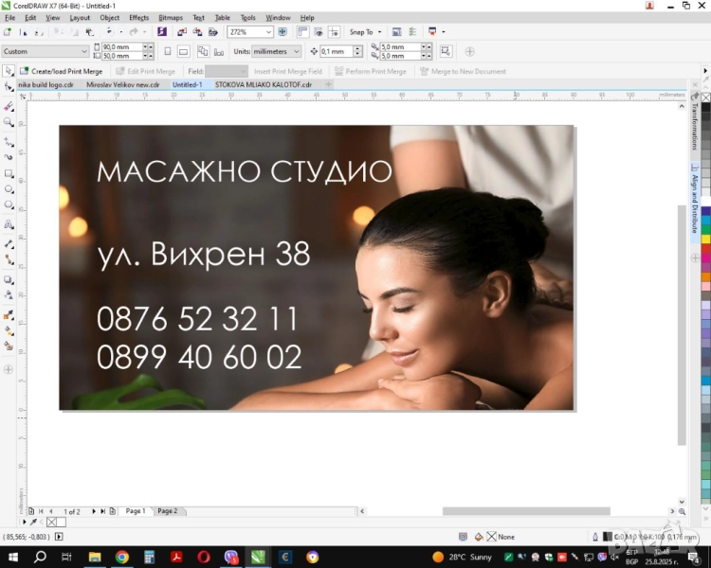Select the Text tool

click(9, 224)
